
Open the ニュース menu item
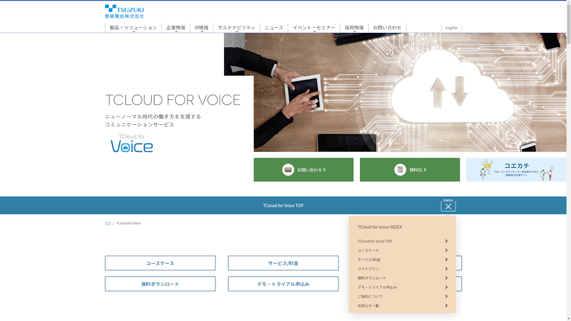(x=274, y=28)
